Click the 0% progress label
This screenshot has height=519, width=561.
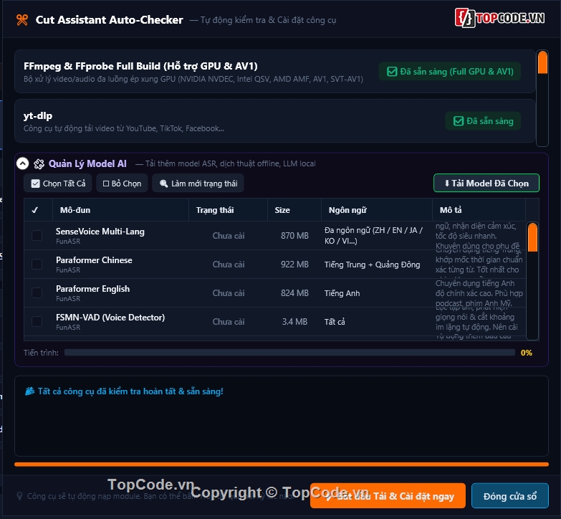pos(527,353)
